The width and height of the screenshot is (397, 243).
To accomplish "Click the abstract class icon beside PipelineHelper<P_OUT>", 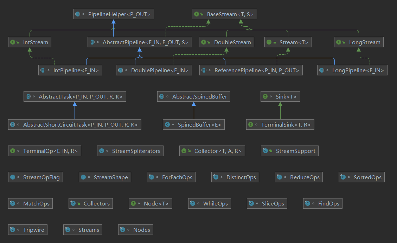I will pos(77,14).
